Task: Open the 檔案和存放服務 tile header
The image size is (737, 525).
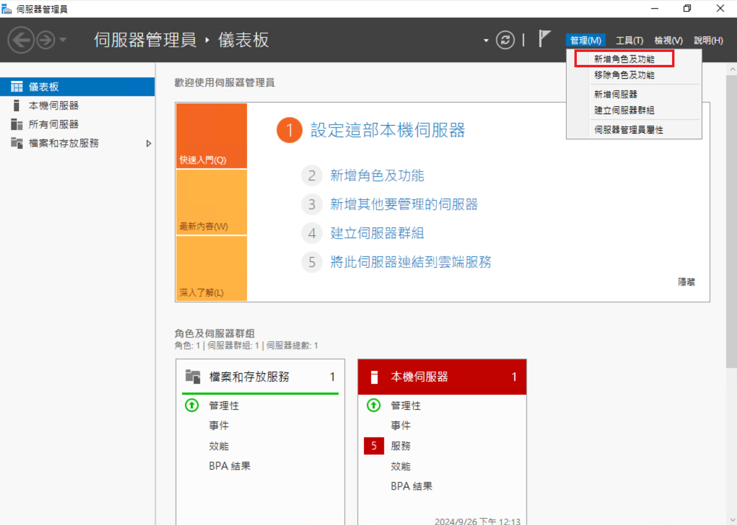Action: pos(260,376)
